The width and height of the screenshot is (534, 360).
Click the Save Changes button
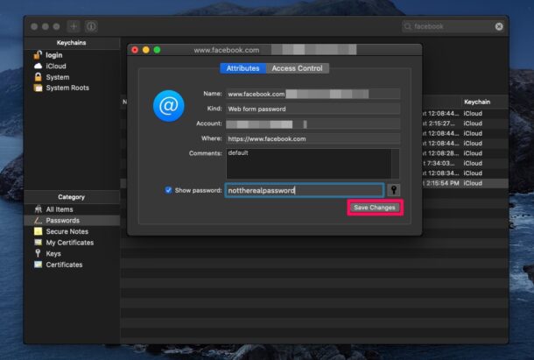click(375, 208)
